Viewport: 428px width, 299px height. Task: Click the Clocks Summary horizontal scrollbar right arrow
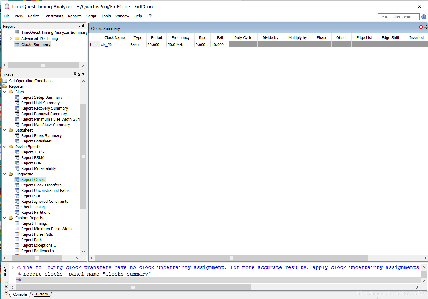pos(425,258)
